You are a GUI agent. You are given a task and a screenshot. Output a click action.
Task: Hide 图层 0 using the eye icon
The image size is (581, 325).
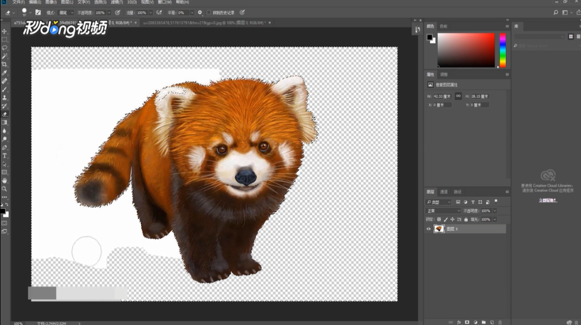[429, 229]
